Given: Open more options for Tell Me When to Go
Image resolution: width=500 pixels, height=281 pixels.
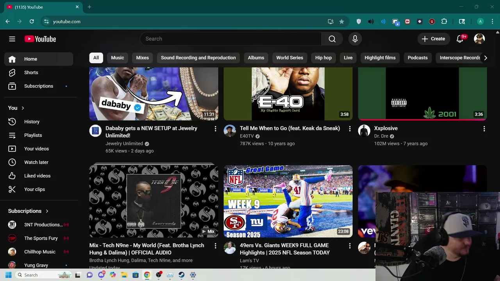Looking at the screenshot, I should (350, 128).
